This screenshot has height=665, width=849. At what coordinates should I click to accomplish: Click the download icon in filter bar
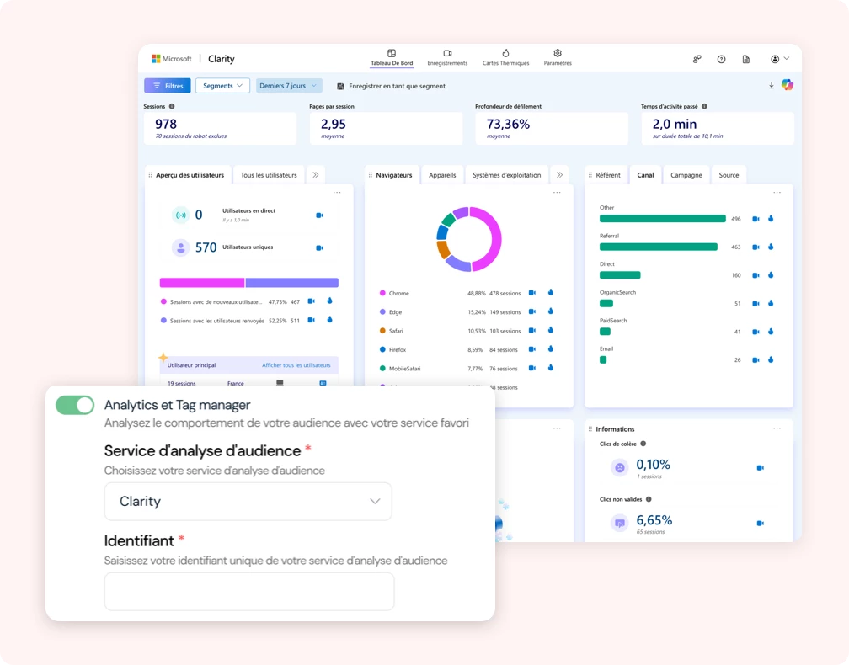(x=772, y=85)
